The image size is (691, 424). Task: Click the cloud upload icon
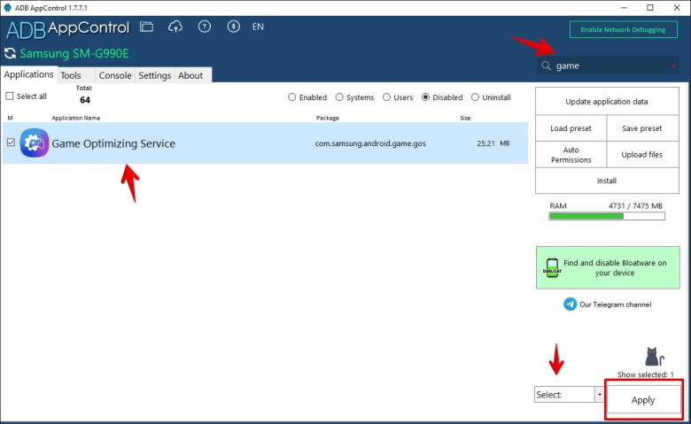pyautogui.click(x=175, y=27)
